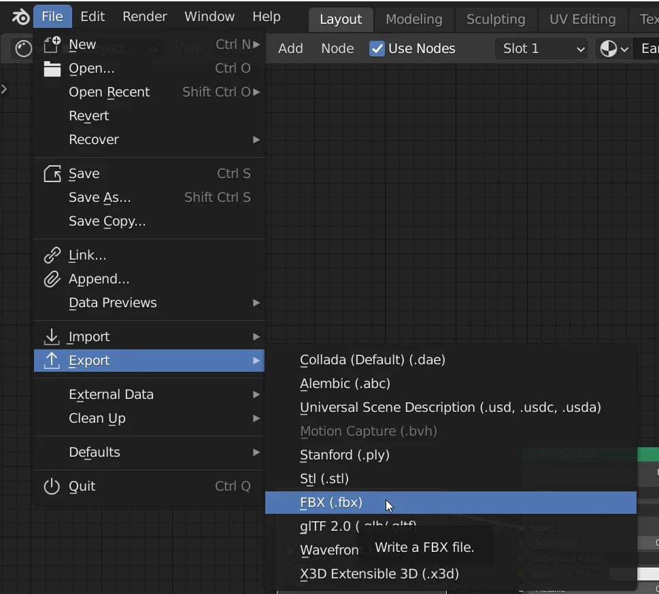Click the Save disk icon
Screen dimensions: 659x594
coord(52,173)
